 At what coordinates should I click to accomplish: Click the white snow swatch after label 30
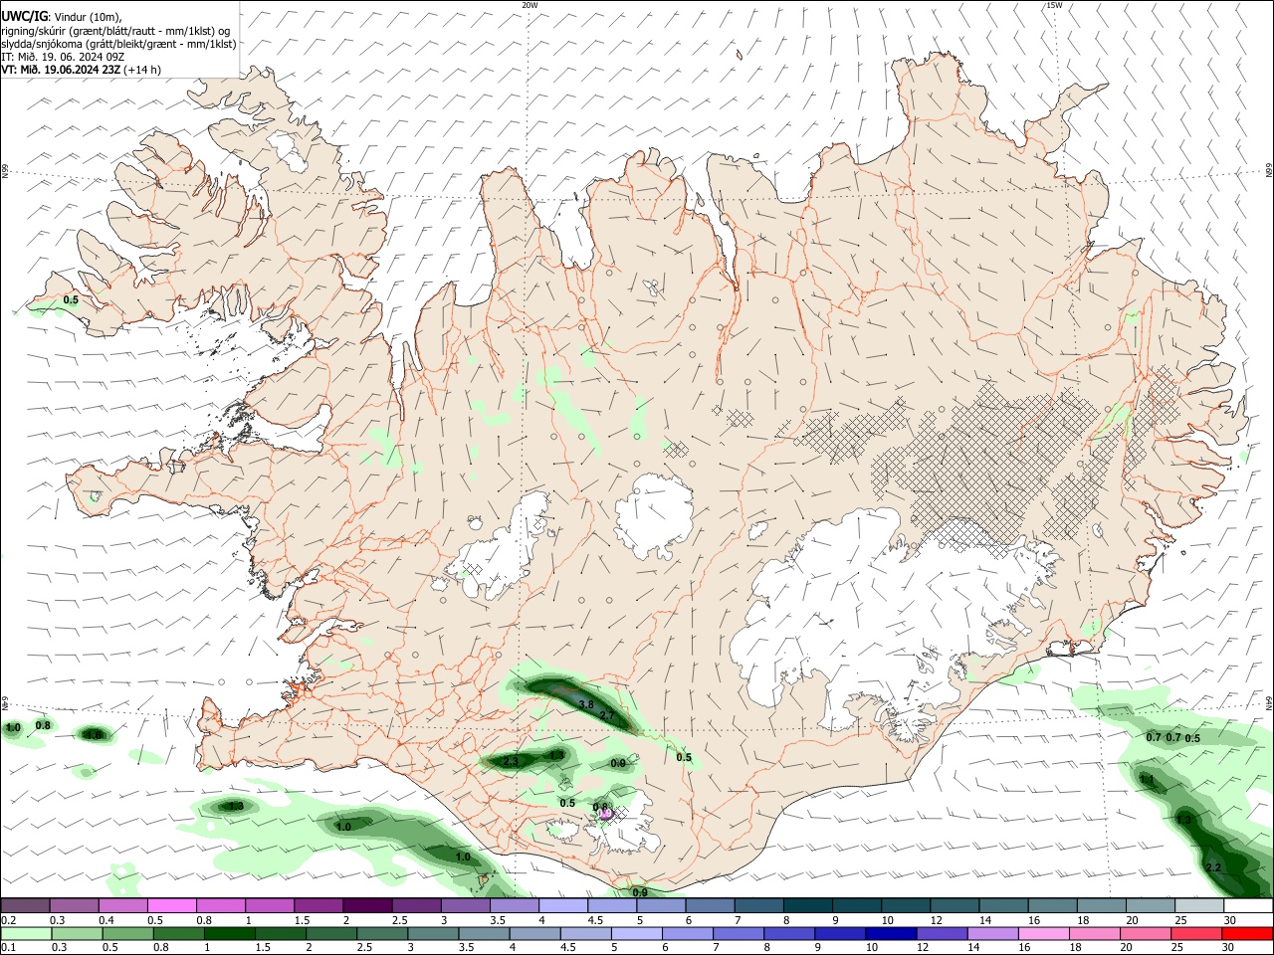[1247, 905]
